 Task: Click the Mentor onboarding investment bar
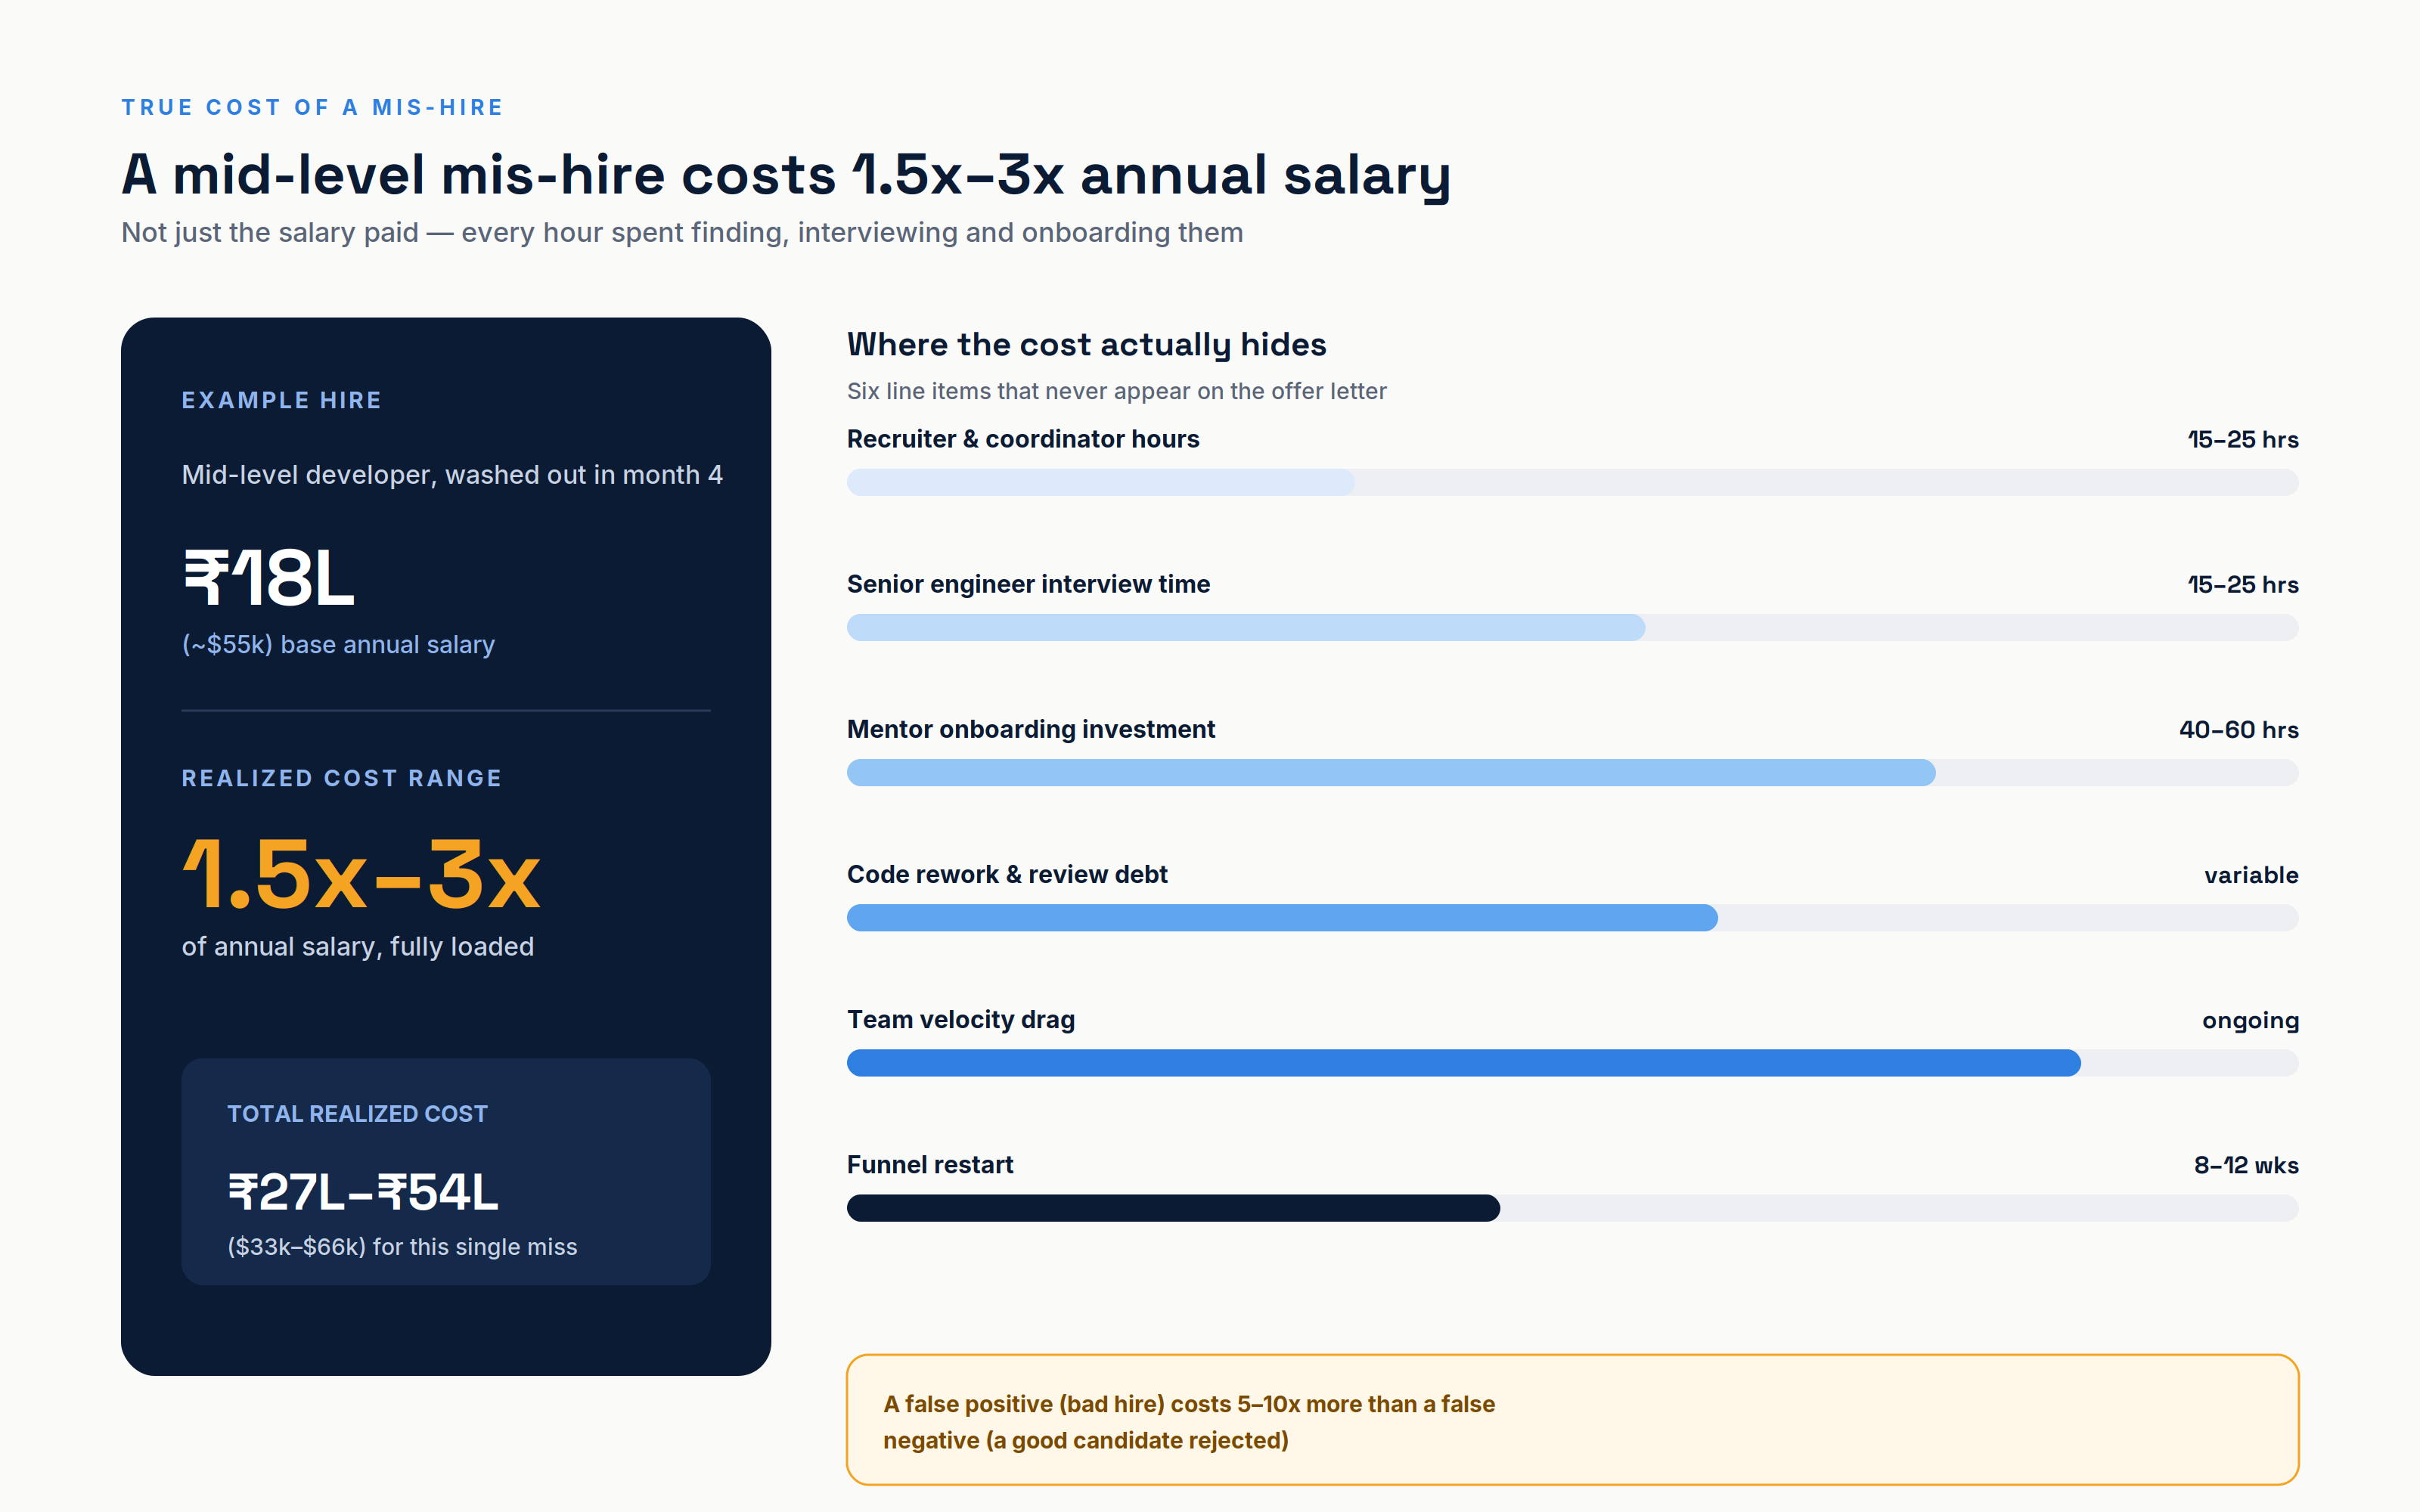click(1572, 773)
